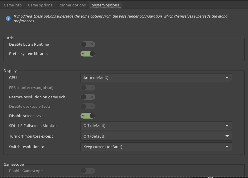Image resolution: width=248 pixels, height=178 pixels.
Task: Enable Disable Lutris Runtime switch
Action: [x=88, y=44]
